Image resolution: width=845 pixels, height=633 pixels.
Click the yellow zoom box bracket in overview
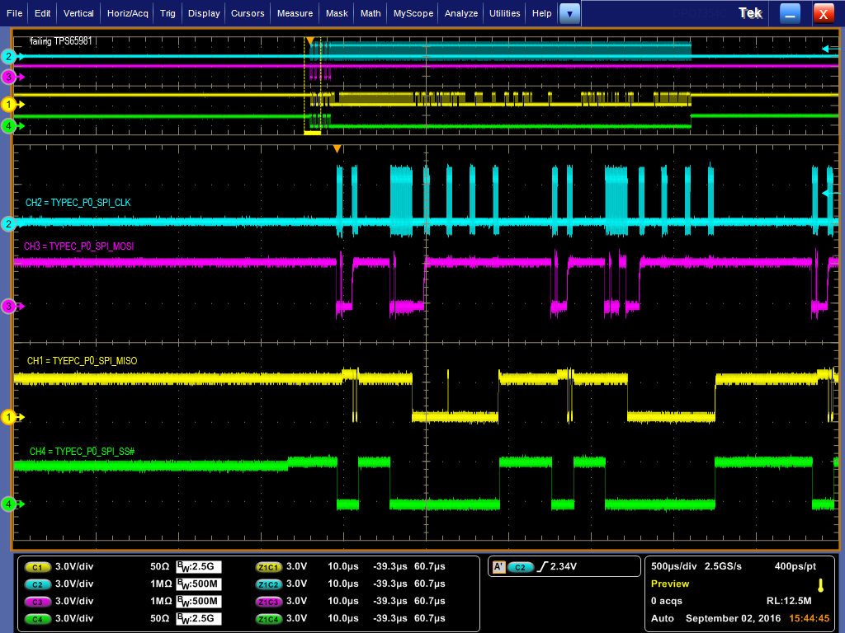(x=313, y=133)
